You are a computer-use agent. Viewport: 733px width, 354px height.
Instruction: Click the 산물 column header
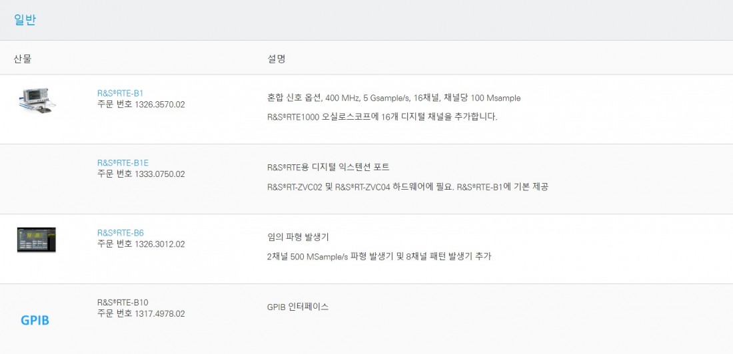[x=23, y=59]
